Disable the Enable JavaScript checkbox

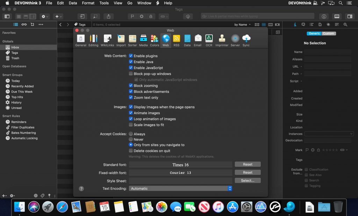131,68
